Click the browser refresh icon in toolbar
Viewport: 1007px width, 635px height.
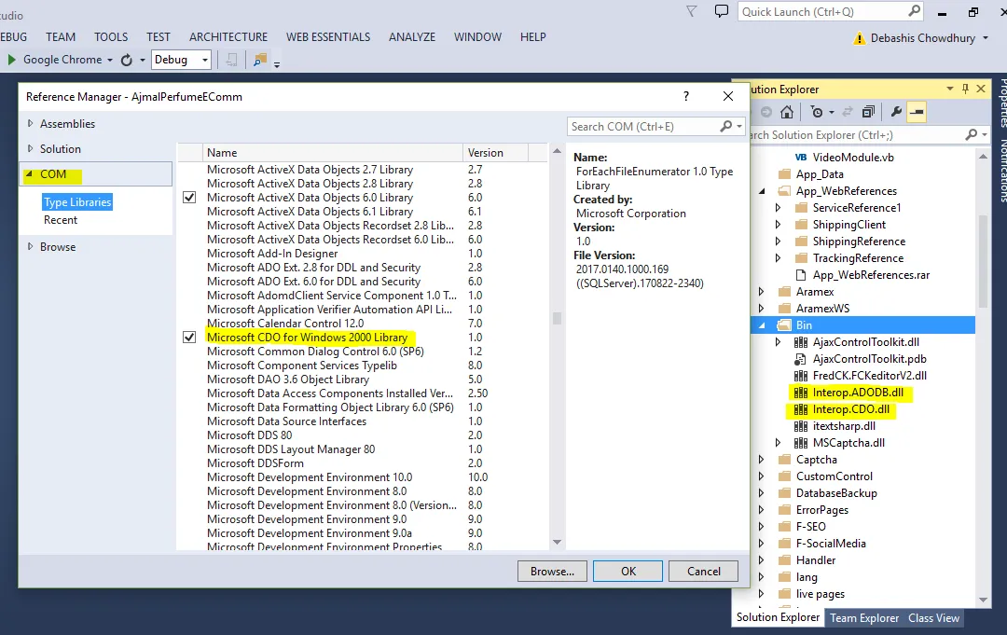pyautogui.click(x=127, y=60)
